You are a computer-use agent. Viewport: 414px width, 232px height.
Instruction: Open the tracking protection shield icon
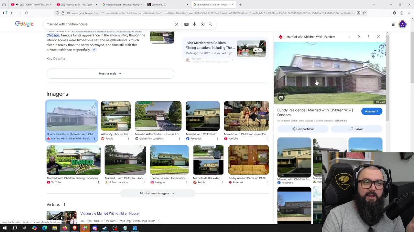pyautogui.click(x=57, y=13)
